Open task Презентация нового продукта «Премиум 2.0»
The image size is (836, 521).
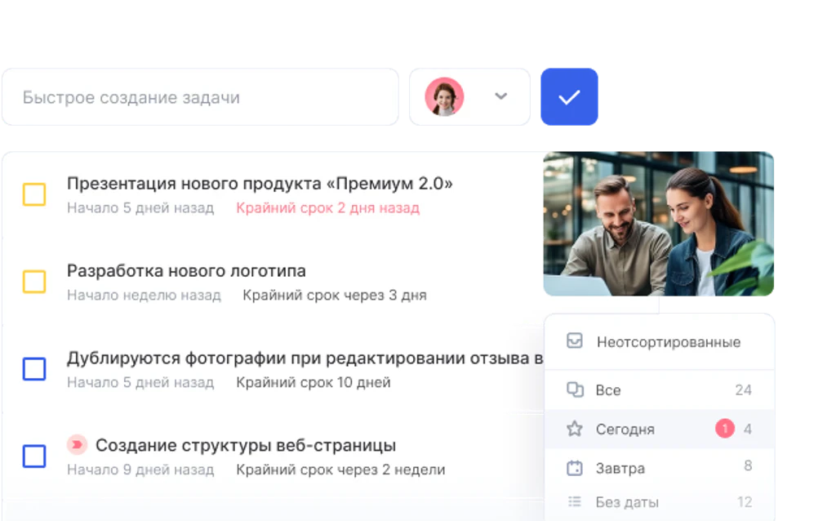260,184
